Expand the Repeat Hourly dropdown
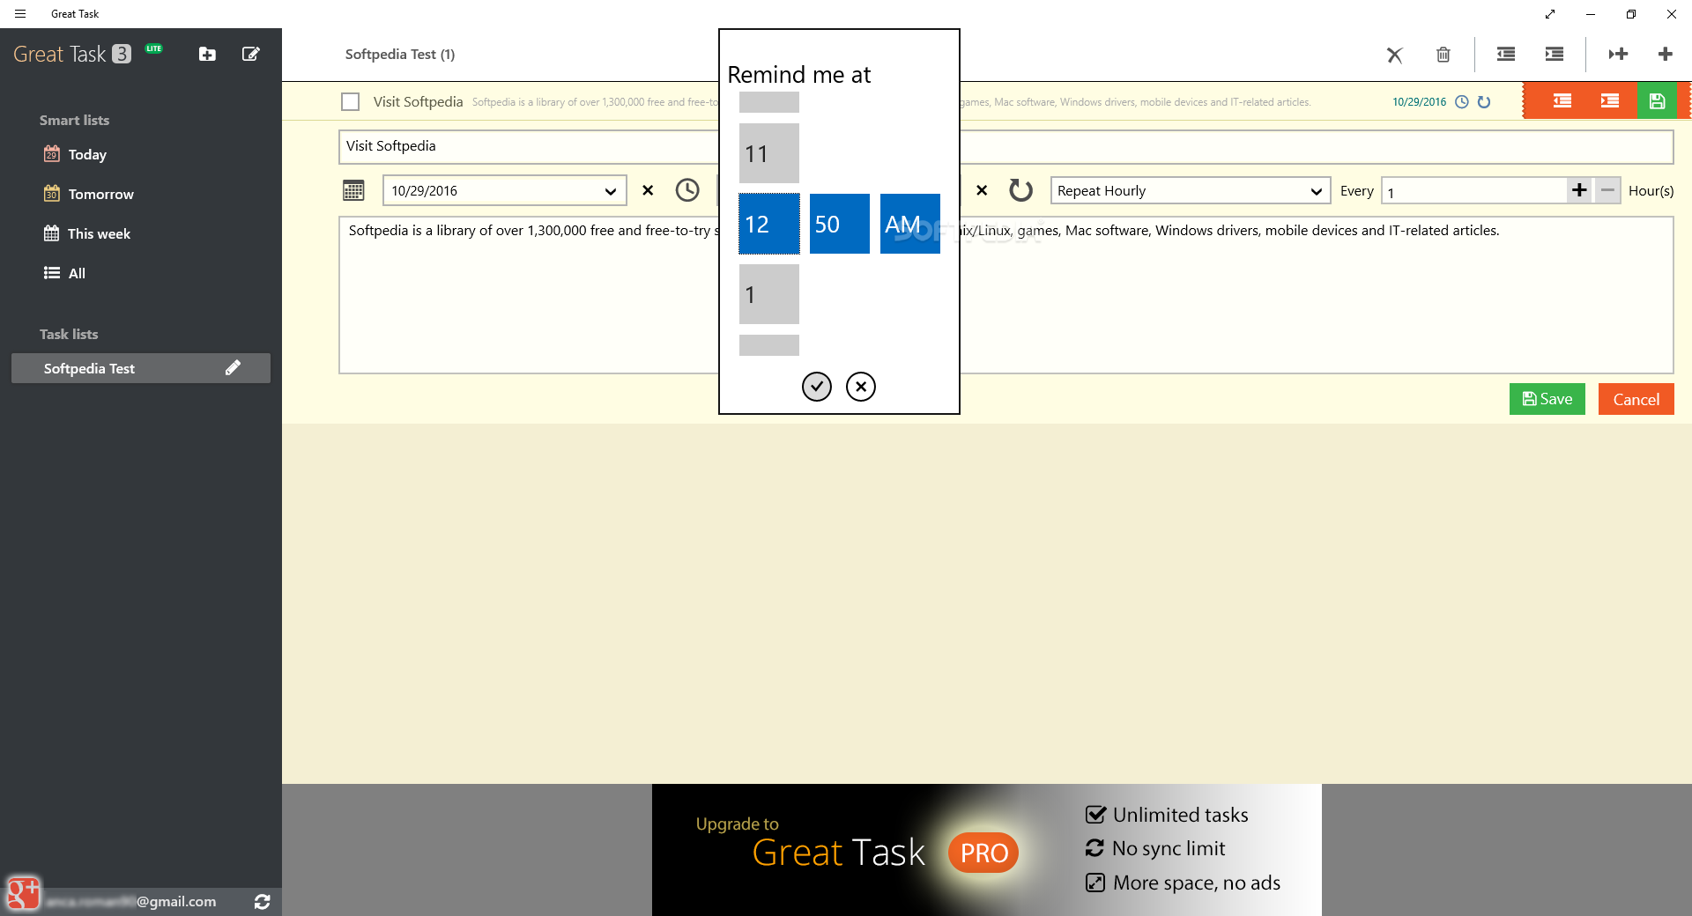 coord(1191,191)
